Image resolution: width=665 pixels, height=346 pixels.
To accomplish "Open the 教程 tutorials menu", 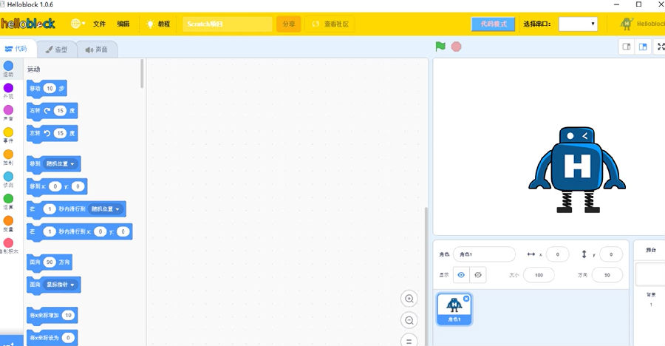I will [x=158, y=24].
